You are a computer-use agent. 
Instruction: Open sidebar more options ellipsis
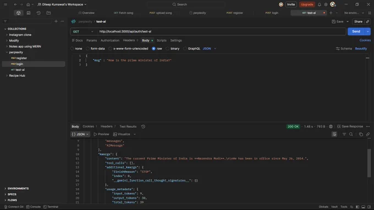(x=62, y=21)
